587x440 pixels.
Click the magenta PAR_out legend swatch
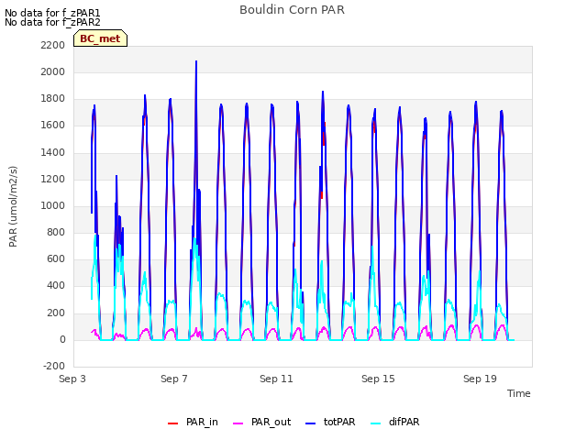pos(238,423)
